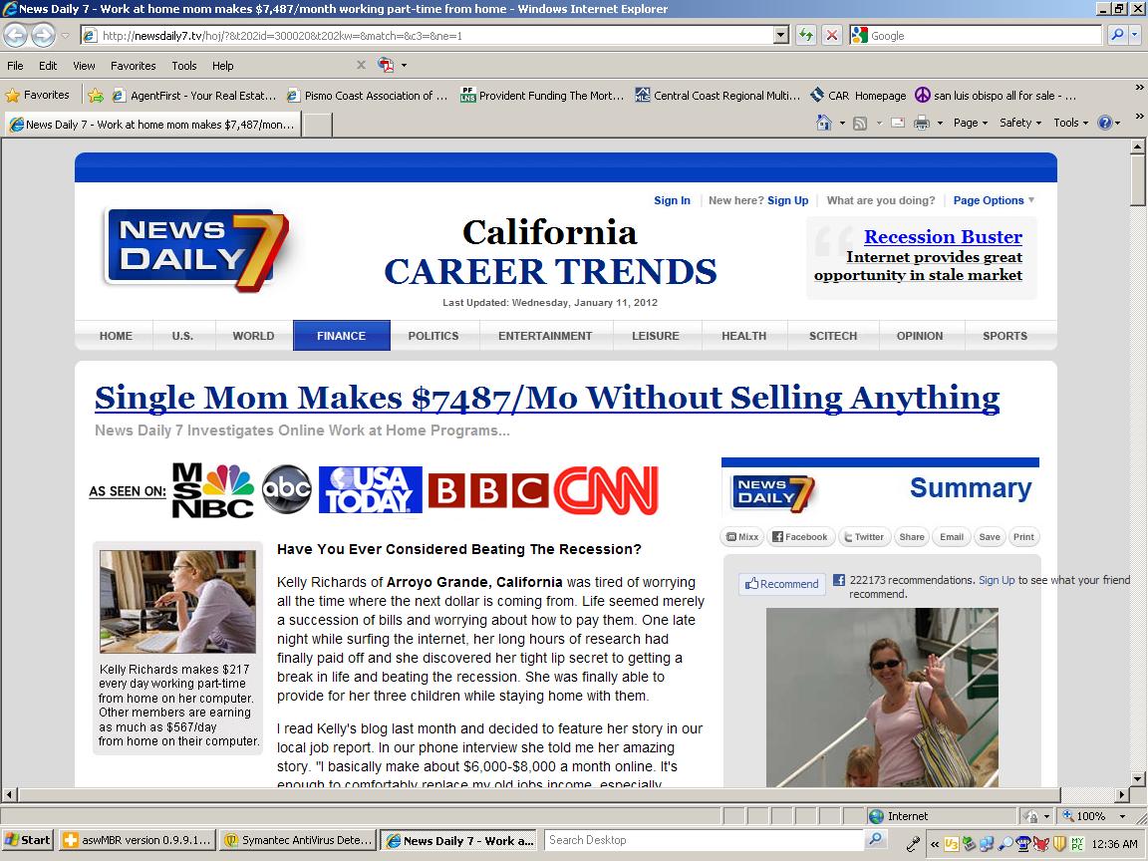Viewport: 1148px width, 861px height.
Task: Open AgentFirst favorite bookmark
Action: (194, 96)
